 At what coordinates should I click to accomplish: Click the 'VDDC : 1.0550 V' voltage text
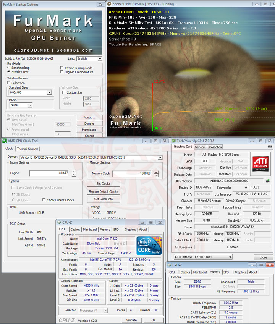coord(104,212)
